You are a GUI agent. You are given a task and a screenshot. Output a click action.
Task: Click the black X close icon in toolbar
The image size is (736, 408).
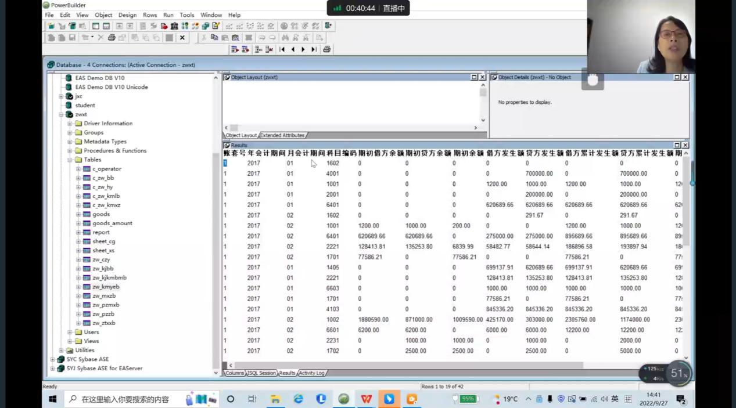point(182,38)
